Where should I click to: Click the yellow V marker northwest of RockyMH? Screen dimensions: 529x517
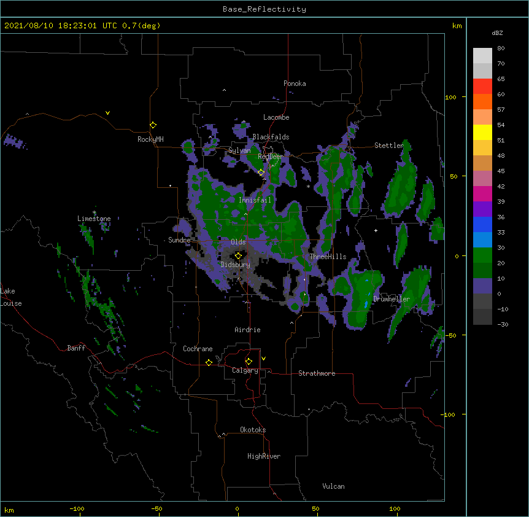(107, 113)
